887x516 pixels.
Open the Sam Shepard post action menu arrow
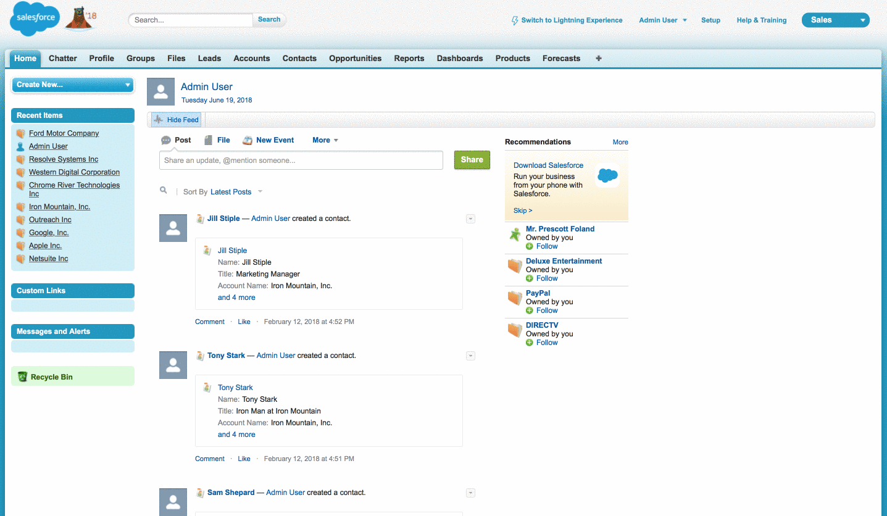tap(470, 493)
